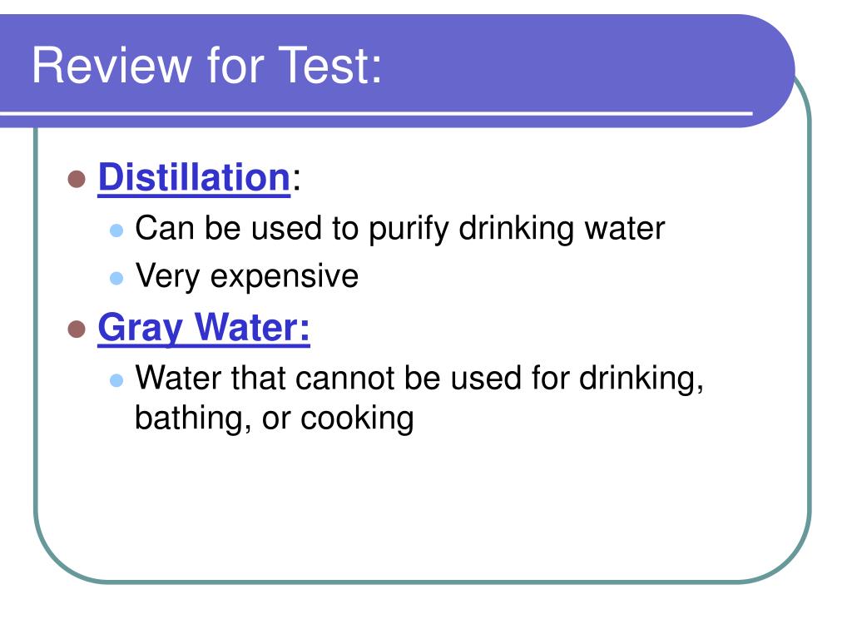Screen dimensions: 852x639
Task: Select the word 'Very'
Action: [x=167, y=277]
